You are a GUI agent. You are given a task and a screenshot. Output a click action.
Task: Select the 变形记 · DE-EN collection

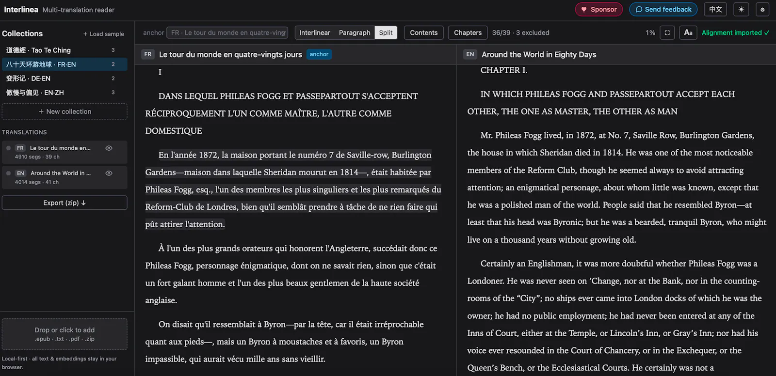[65, 78]
